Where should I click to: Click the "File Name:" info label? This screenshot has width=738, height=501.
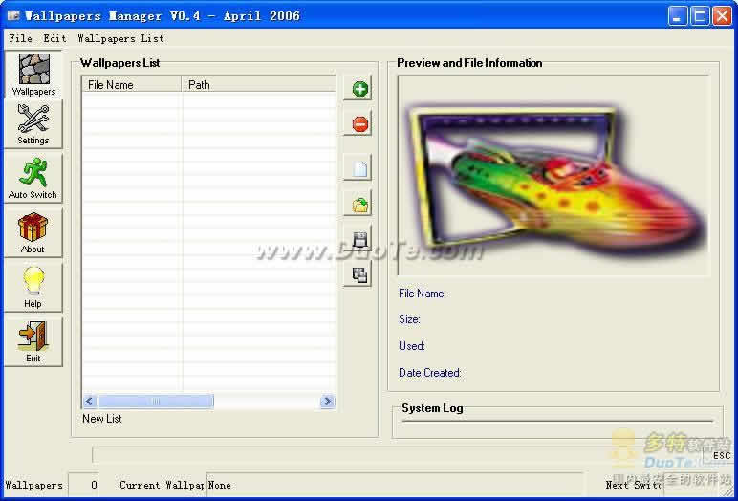[x=423, y=294]
